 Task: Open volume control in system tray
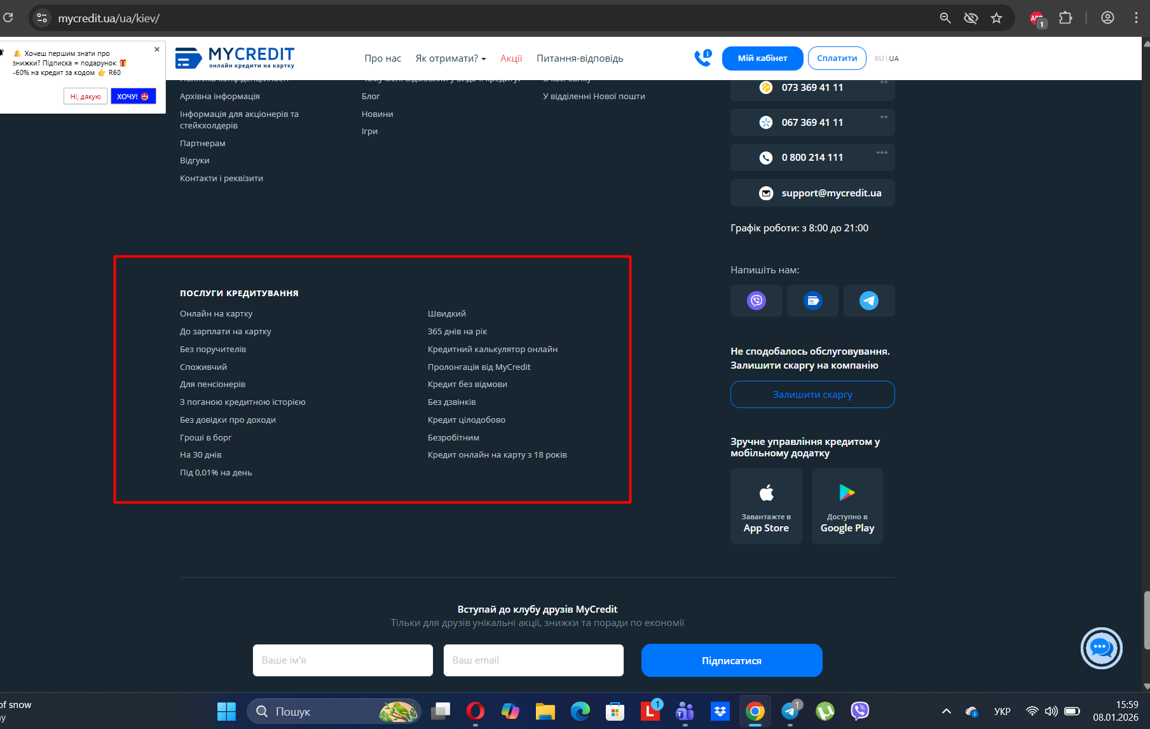pos(1051,711)
